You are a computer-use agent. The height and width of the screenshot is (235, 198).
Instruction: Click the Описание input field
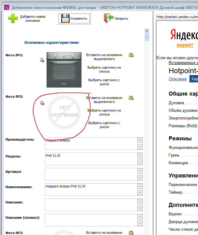(91, 205)
